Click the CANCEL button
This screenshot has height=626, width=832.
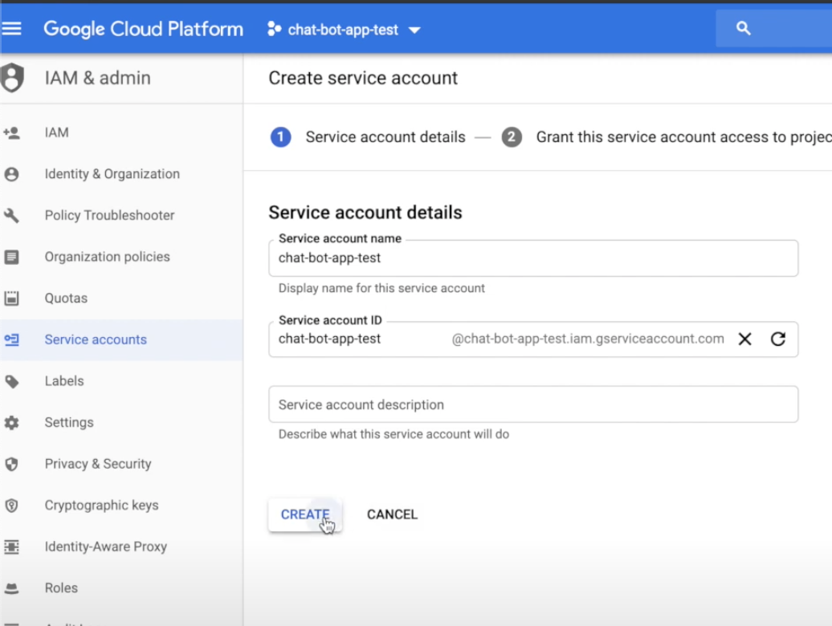pos(392,514)
